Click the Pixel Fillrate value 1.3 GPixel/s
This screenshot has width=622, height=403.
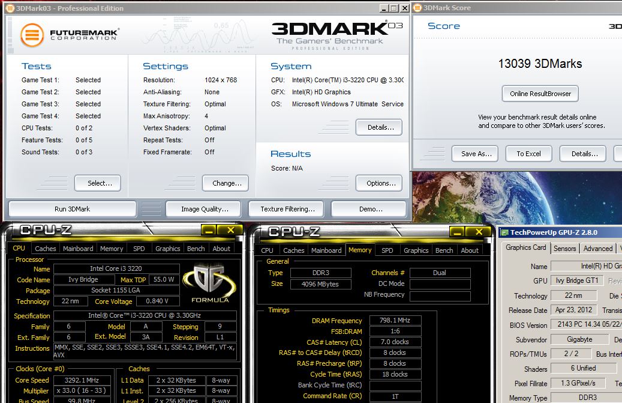(578, 383)
